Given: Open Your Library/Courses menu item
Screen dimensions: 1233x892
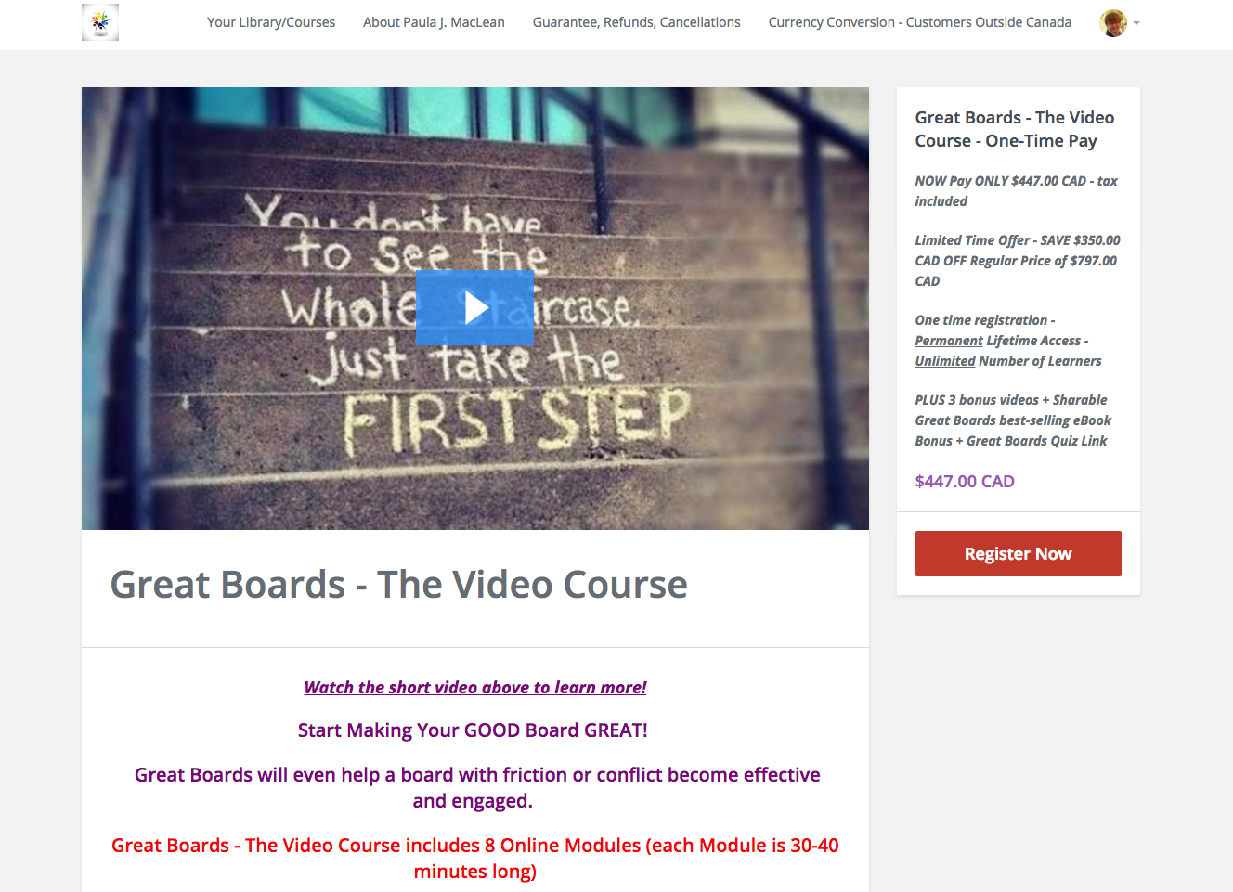Looking at the screenshot, I should [x=271, y=22].
